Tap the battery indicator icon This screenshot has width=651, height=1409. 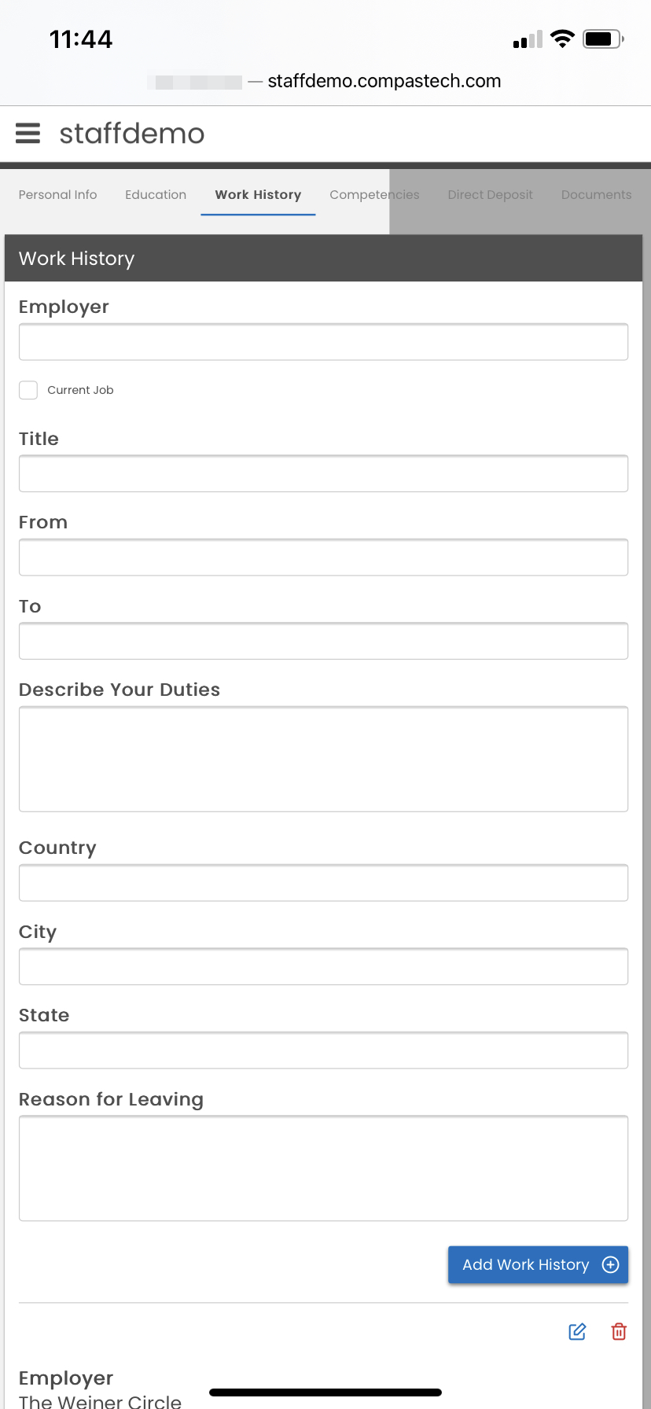pyautogui.click(x=602, y=39)
